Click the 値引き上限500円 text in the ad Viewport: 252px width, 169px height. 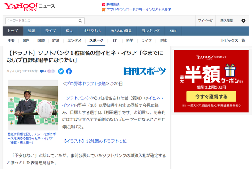click(211, 87)
